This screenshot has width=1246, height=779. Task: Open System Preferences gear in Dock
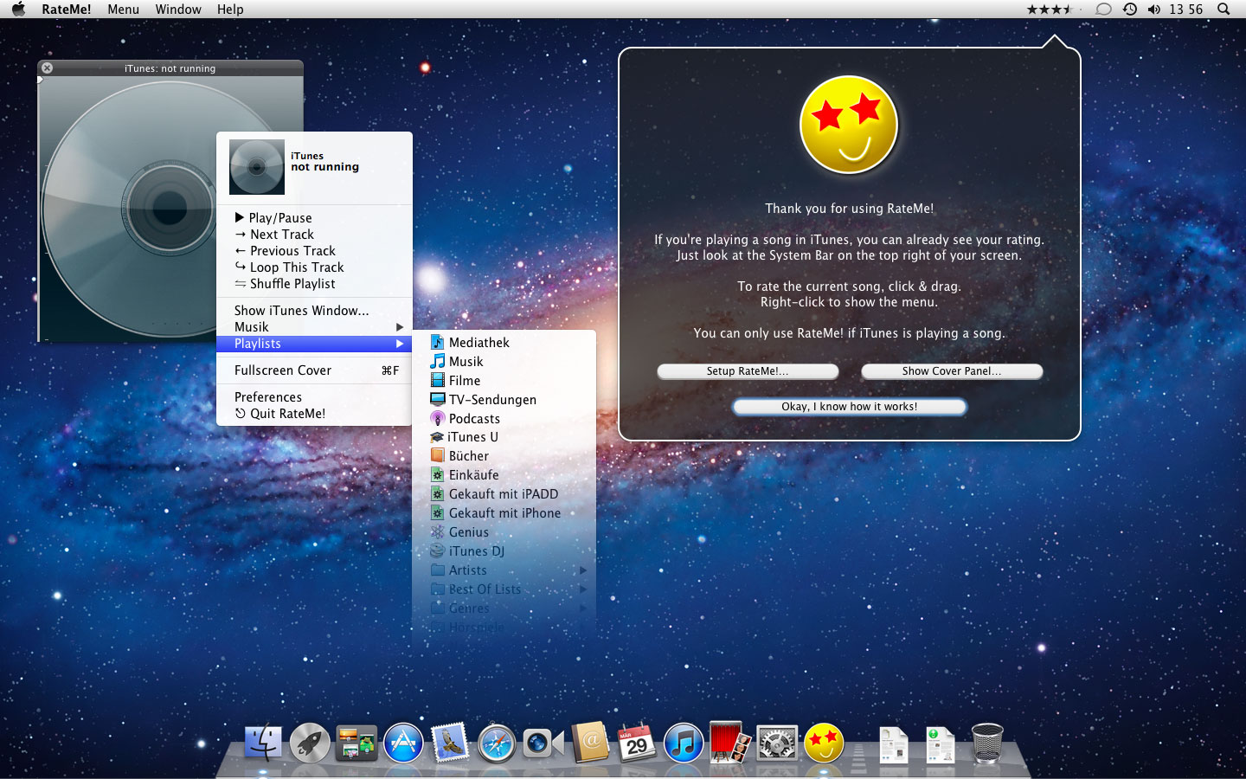pyautogui.click(x=777, y=743)
